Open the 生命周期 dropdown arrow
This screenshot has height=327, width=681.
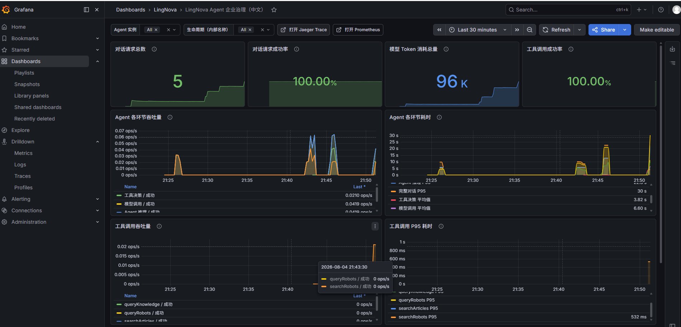point(269,30)
